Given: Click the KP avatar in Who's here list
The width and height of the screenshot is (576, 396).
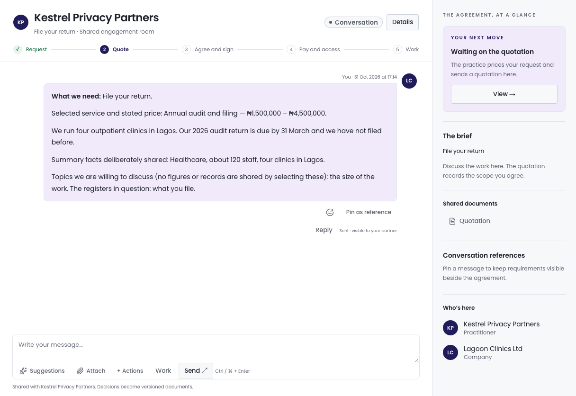Looking at the screenshot, I should tap(450, 328).
